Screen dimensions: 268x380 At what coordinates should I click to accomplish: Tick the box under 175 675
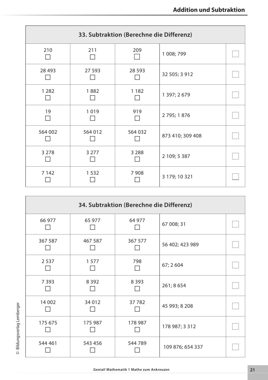pos(48,330)
